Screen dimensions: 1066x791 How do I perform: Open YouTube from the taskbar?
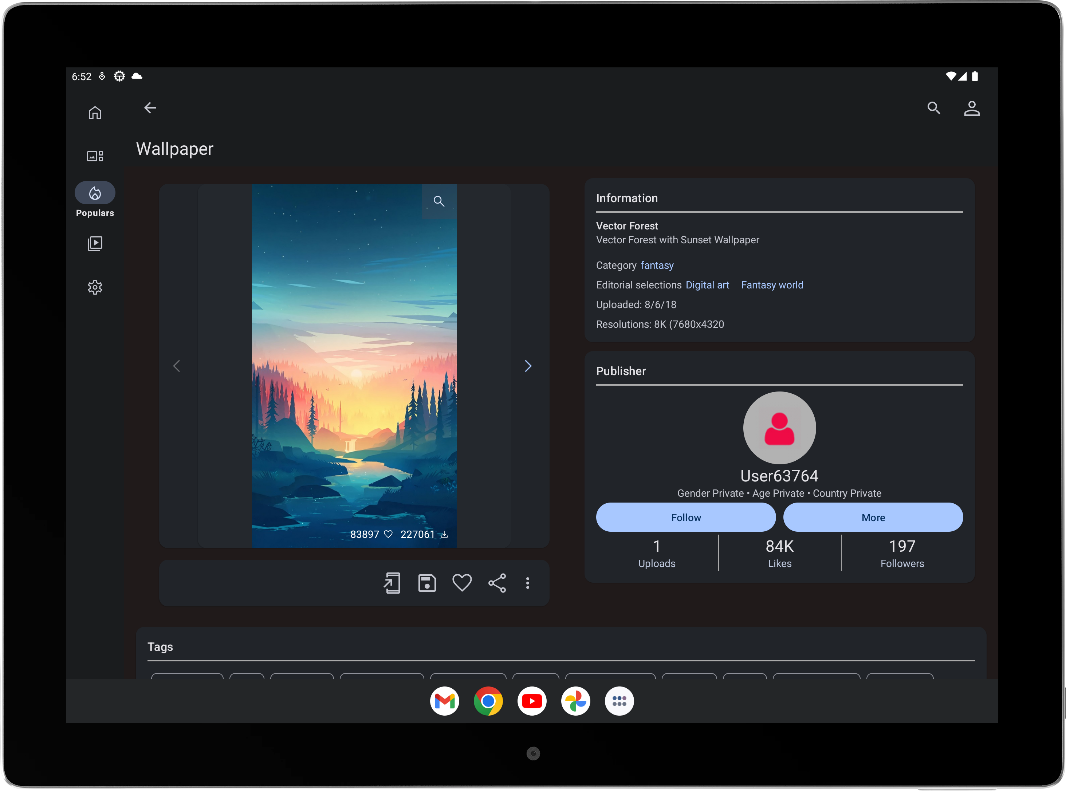tap(532, 701)
